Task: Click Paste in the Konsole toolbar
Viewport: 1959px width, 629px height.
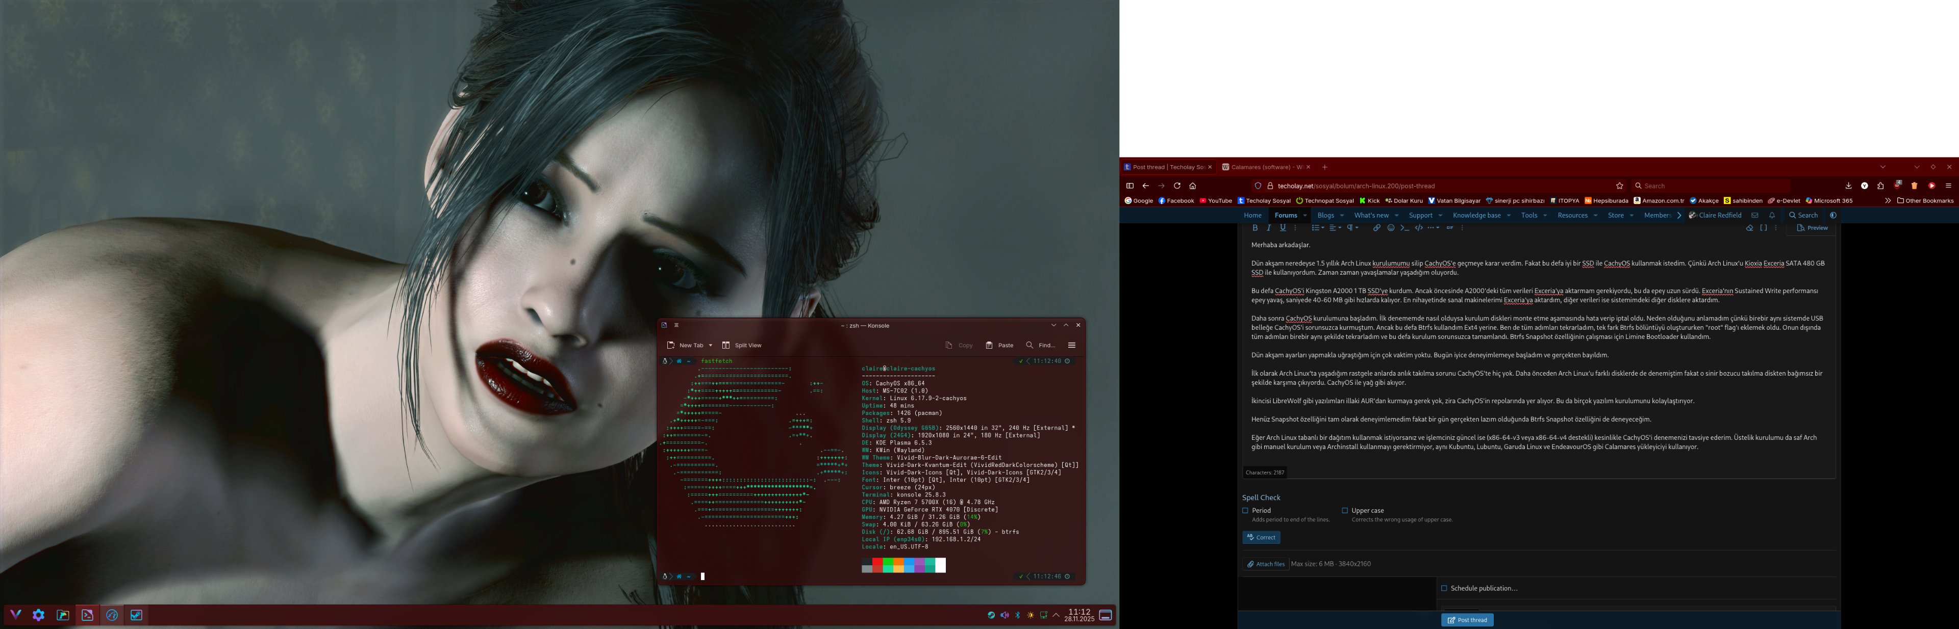Action: [x=999, y=346]
